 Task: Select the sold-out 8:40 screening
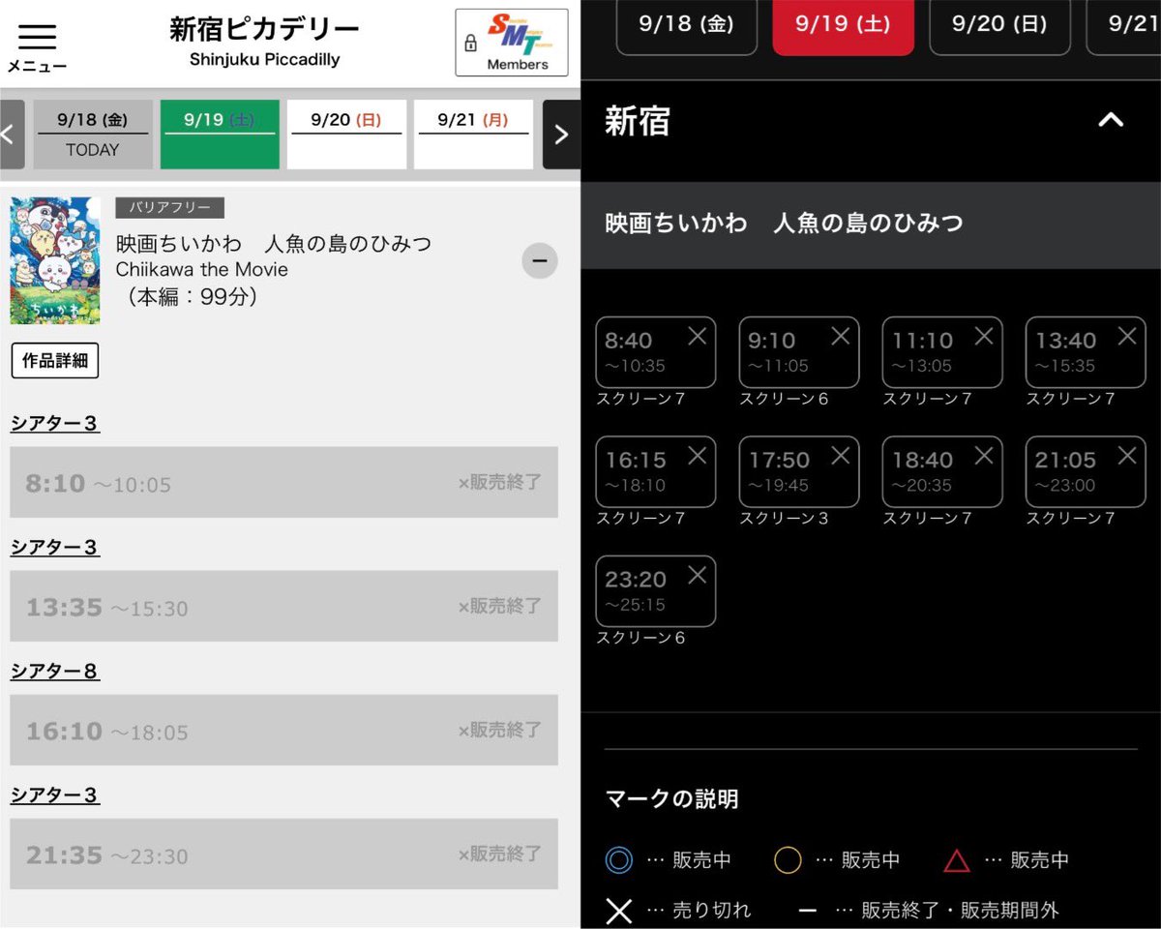pos(656,352)
